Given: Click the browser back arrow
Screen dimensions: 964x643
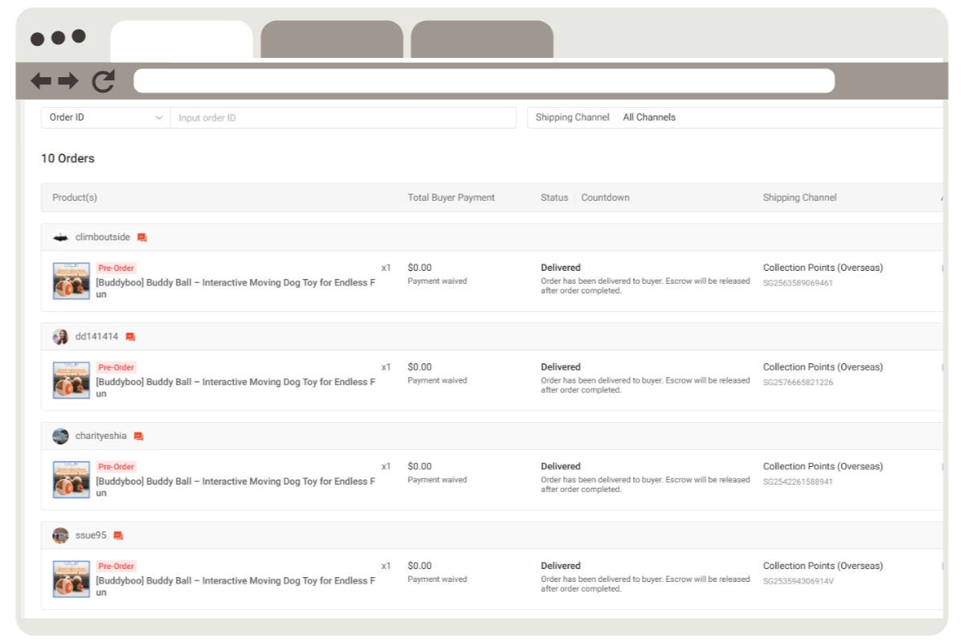Looking at the screenshot, I should click(40, 80).
